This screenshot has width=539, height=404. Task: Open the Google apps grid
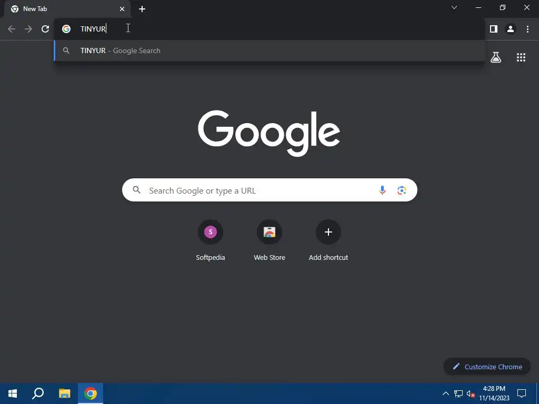coord(521,57)
